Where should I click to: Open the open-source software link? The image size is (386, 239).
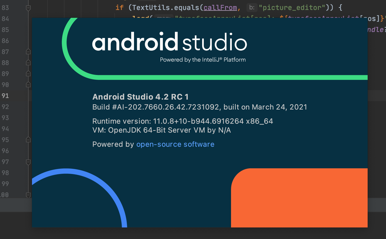[x=175, y=144]
